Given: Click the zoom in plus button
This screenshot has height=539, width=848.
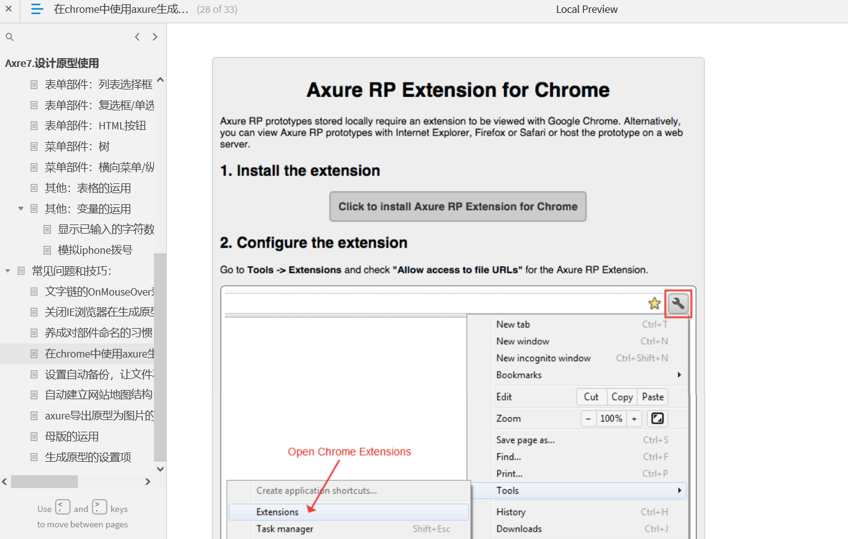Looking at the screenshot, I should [634, 418].
